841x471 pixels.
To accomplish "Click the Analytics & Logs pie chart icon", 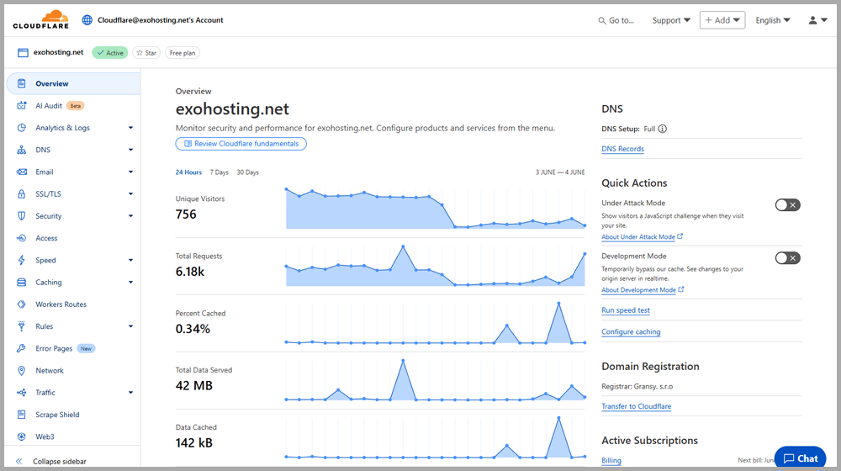I will pos(22,128).
